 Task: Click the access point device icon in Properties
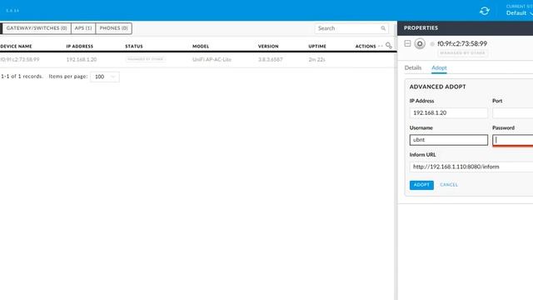tap(420, 44)
